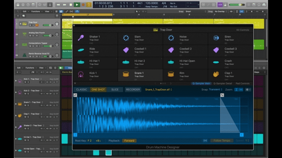Image resolution: width=282 pixels, height=158 pixels.
Task: Select the ONE SHOT sampler mode
Action: [x=98, y=89]
